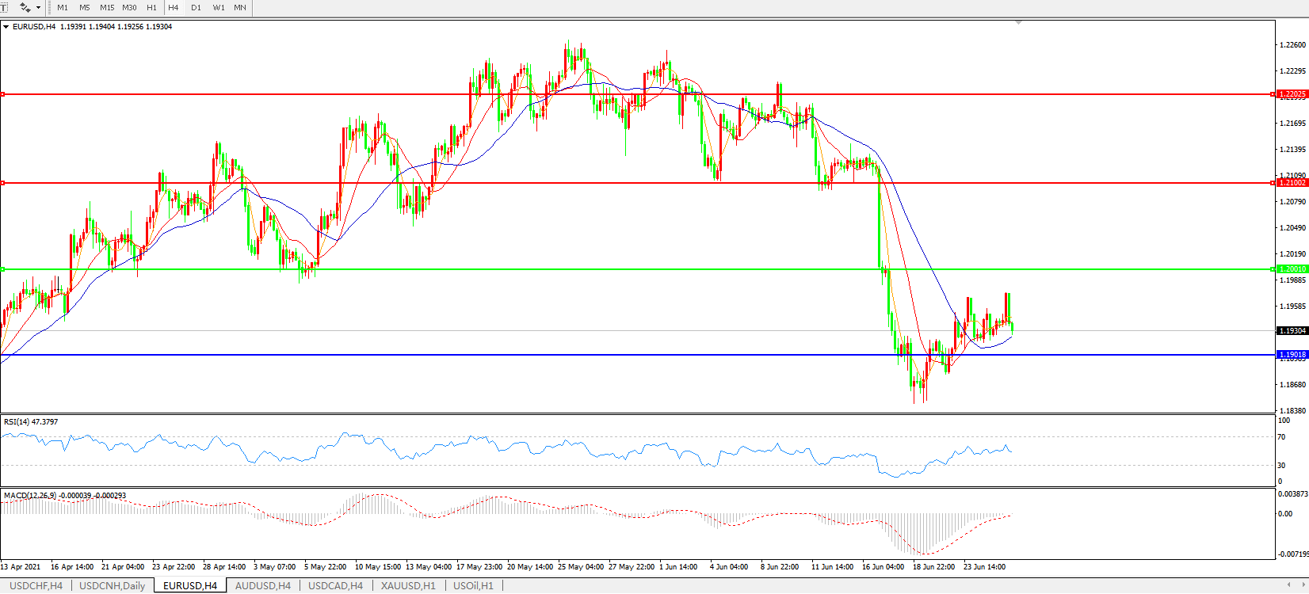This screenshot has width=1309, height=594.
Task: Click the gray chart shift triangle marker
Action: pyautogui.click(x=1018, y=23)
